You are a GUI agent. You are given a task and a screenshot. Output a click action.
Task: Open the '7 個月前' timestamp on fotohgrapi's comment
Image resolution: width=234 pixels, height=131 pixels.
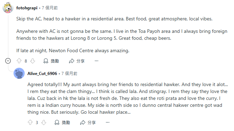click(x=50, y=8)
